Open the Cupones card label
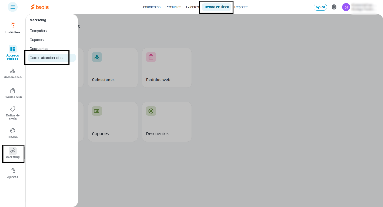 click(100, 134)
